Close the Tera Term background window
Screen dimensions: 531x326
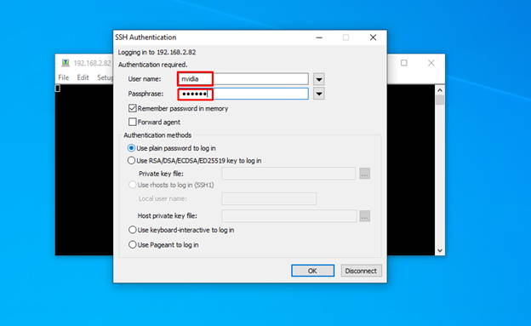pos(431,63)
